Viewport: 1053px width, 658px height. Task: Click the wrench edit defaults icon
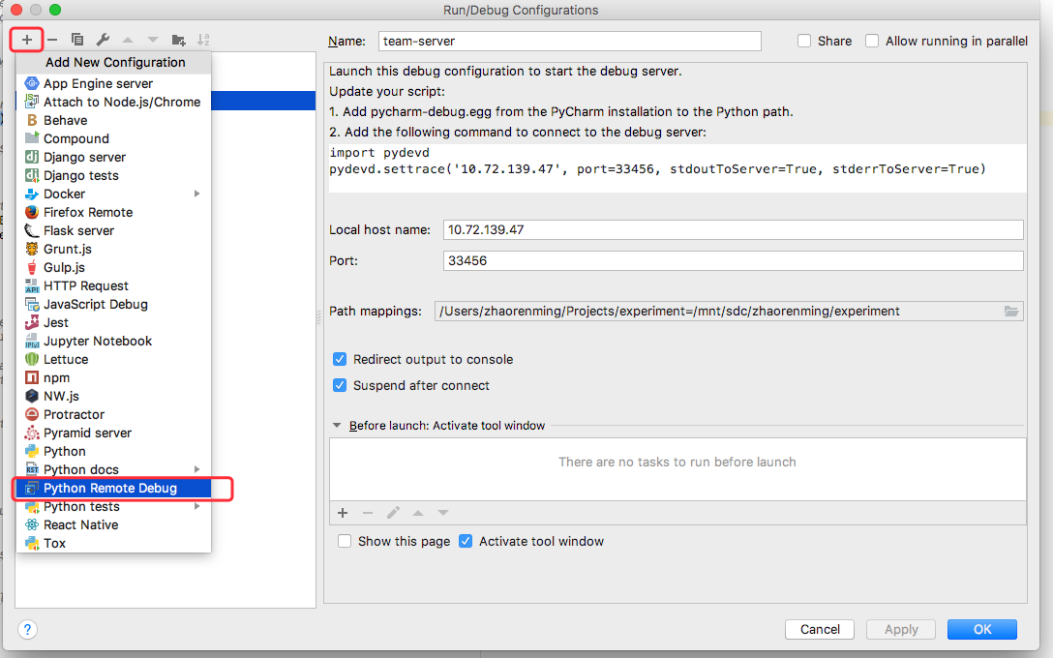[103, 40]
